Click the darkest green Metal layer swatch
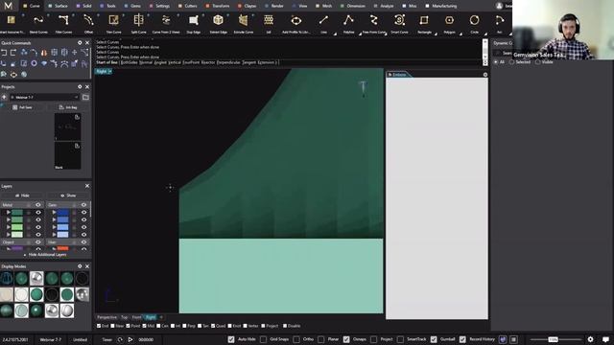The height and width of the screenshot is (345, 614). 17,212
